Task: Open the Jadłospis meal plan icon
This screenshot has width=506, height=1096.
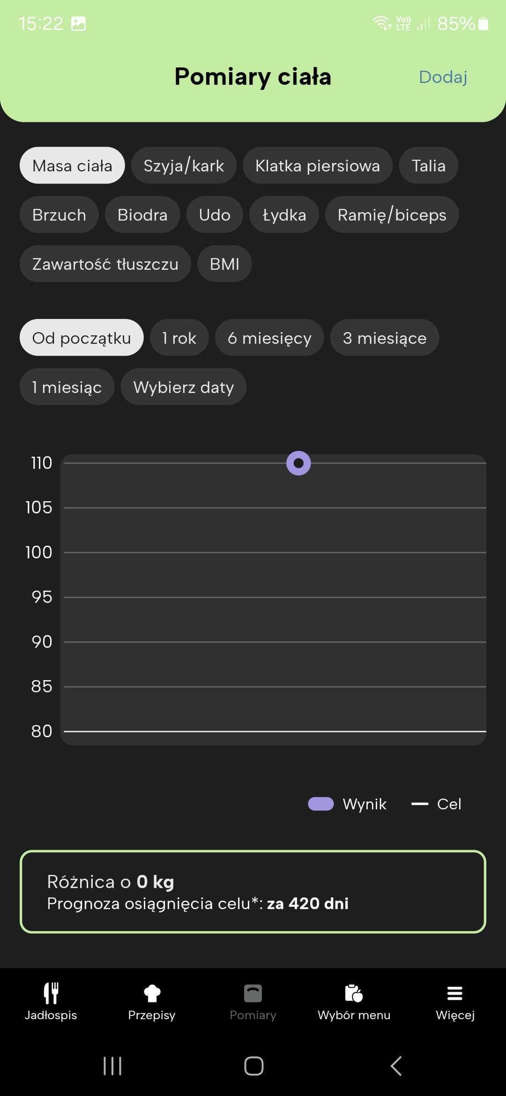Action: 51,993
